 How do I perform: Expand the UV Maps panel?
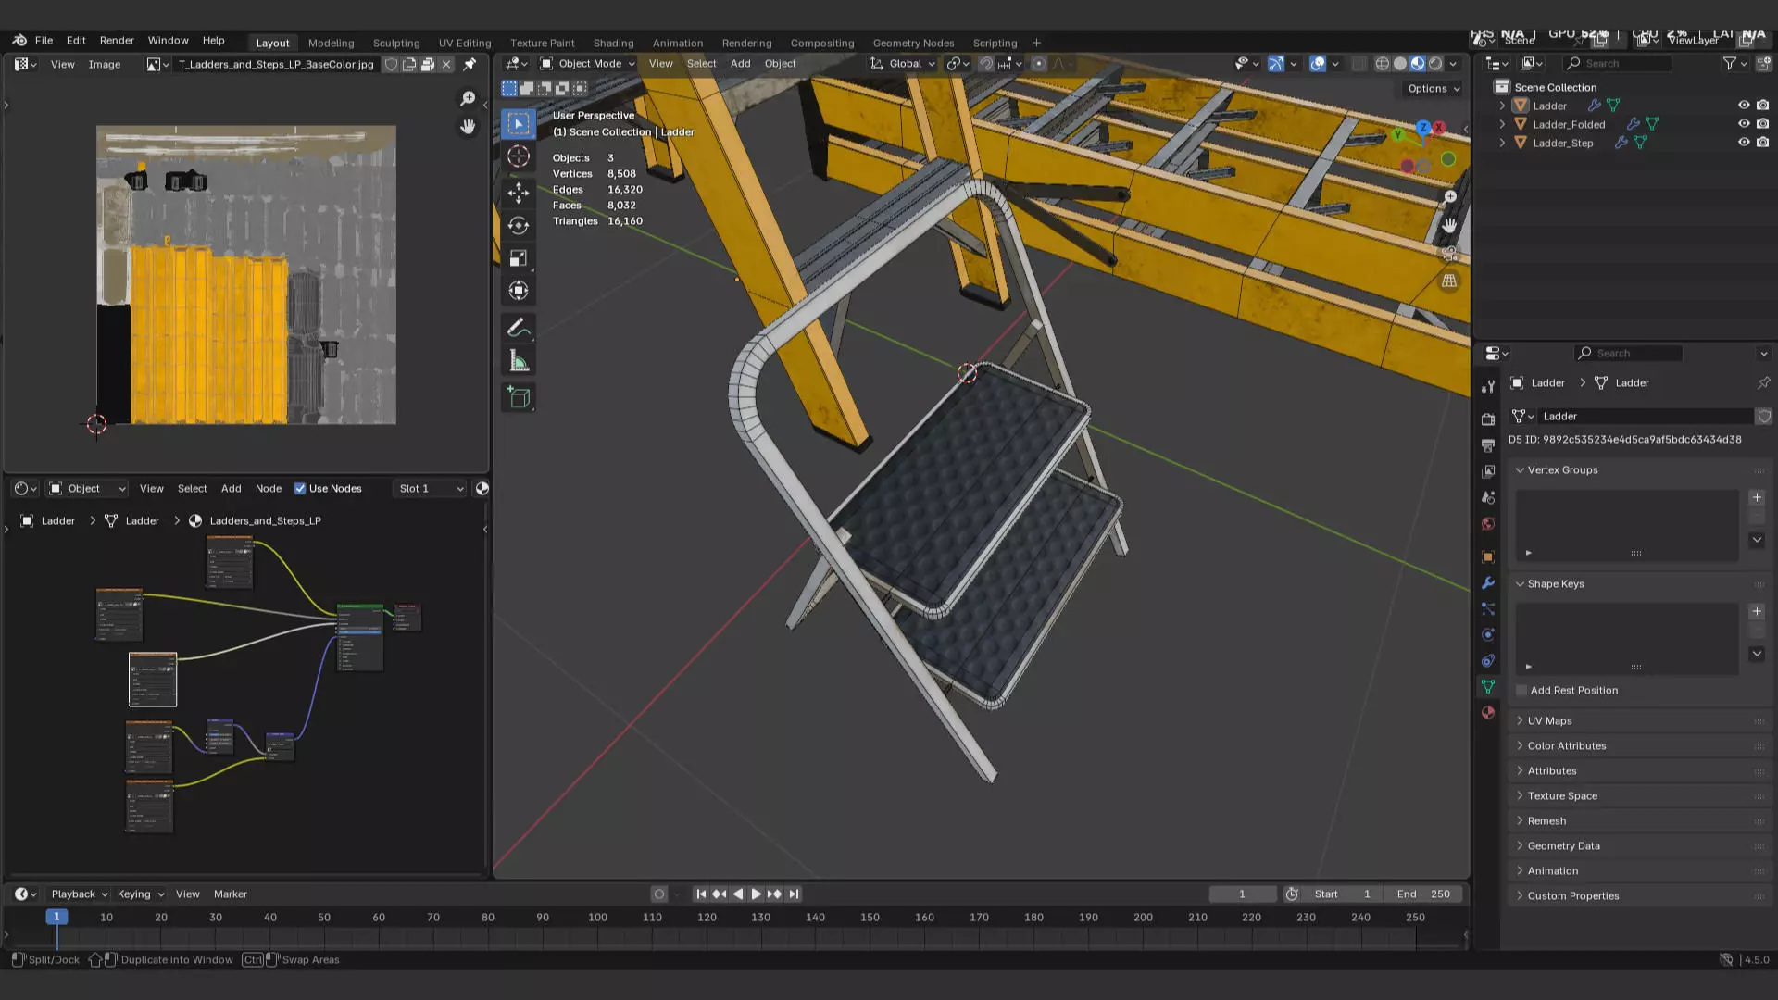[x=1549, y=721]
